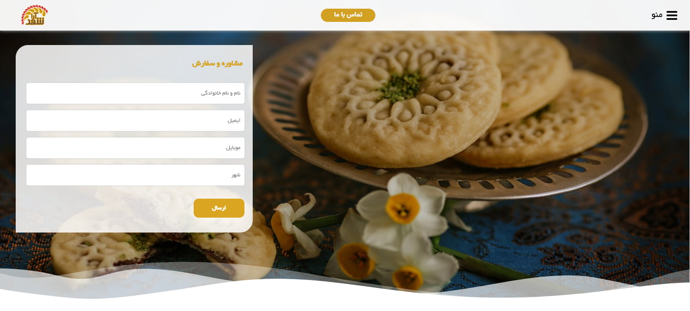This screenshot has width=690, height=311.
Task: Click the منو menu label
Action: [x=657, y=15]
